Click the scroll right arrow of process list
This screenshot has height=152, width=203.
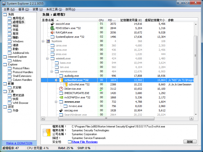[x=191, y=118]
